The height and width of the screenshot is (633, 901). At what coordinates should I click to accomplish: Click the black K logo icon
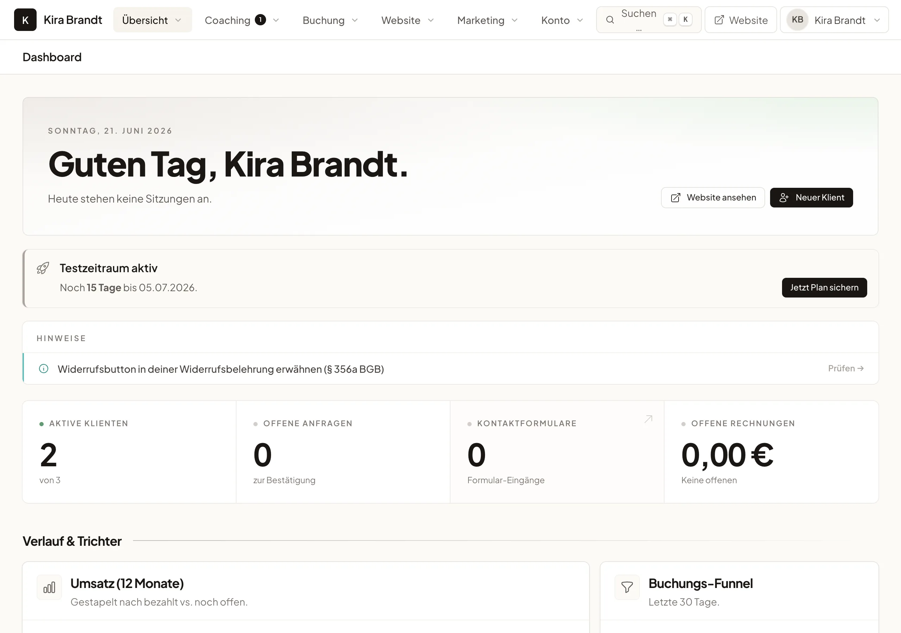[25, 20]
